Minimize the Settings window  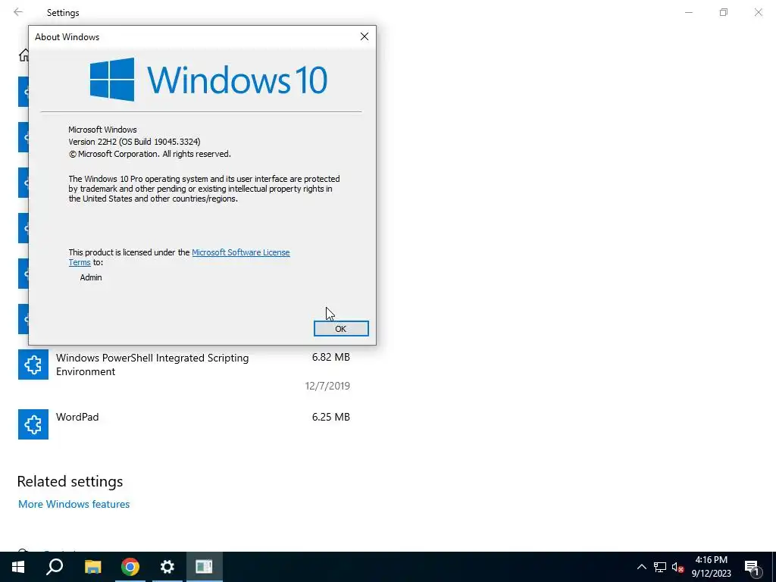pos(688,12)
